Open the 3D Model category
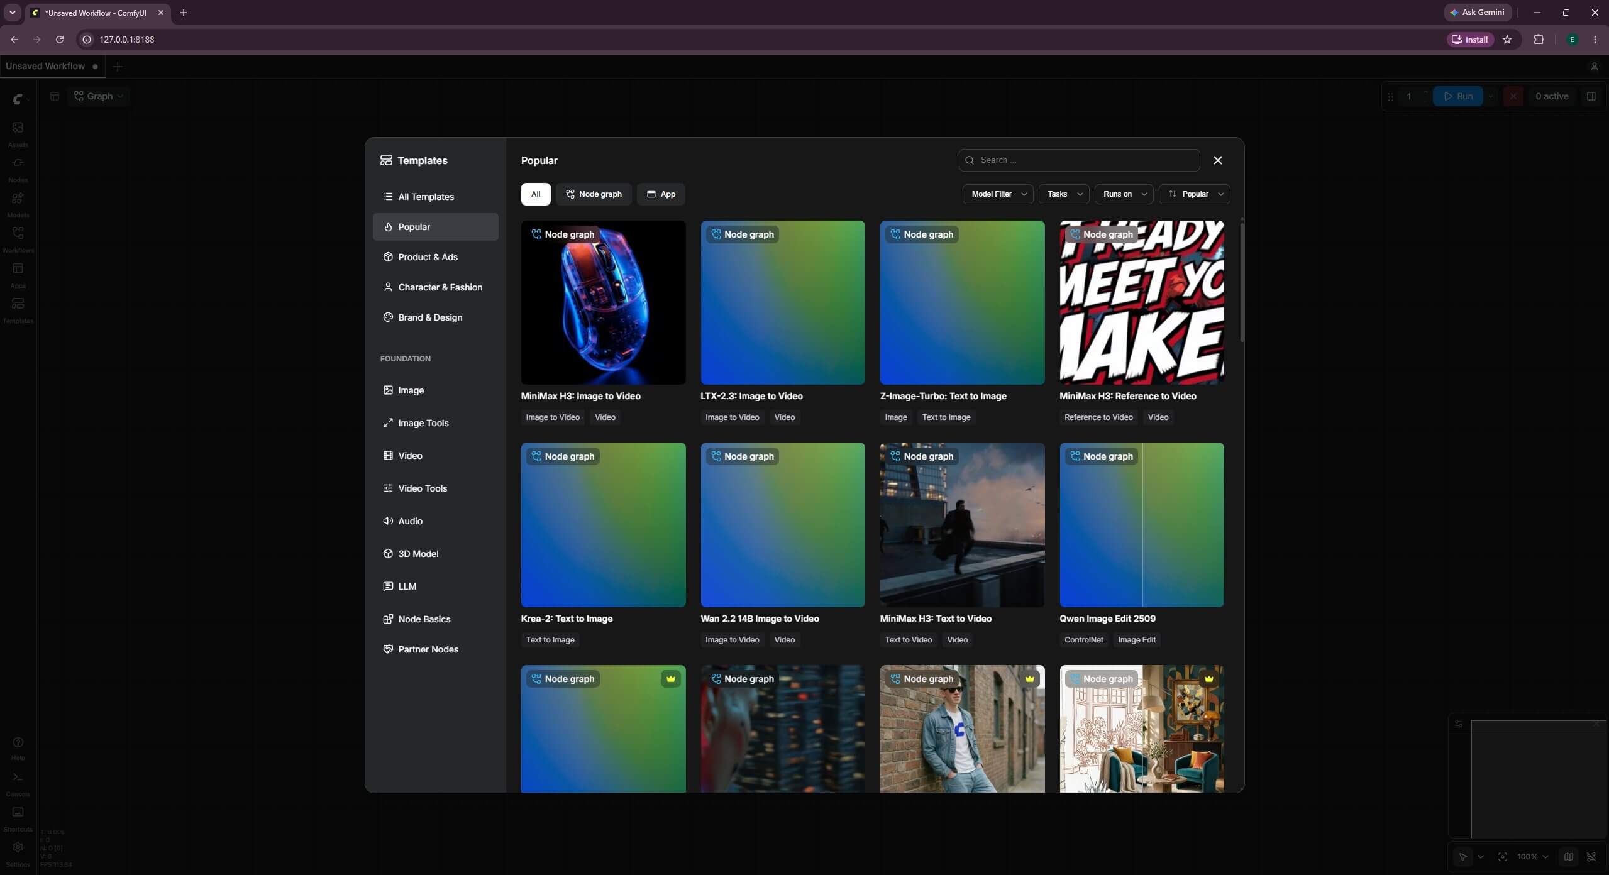The image size is (1609, 875). (x=435, y=554)
